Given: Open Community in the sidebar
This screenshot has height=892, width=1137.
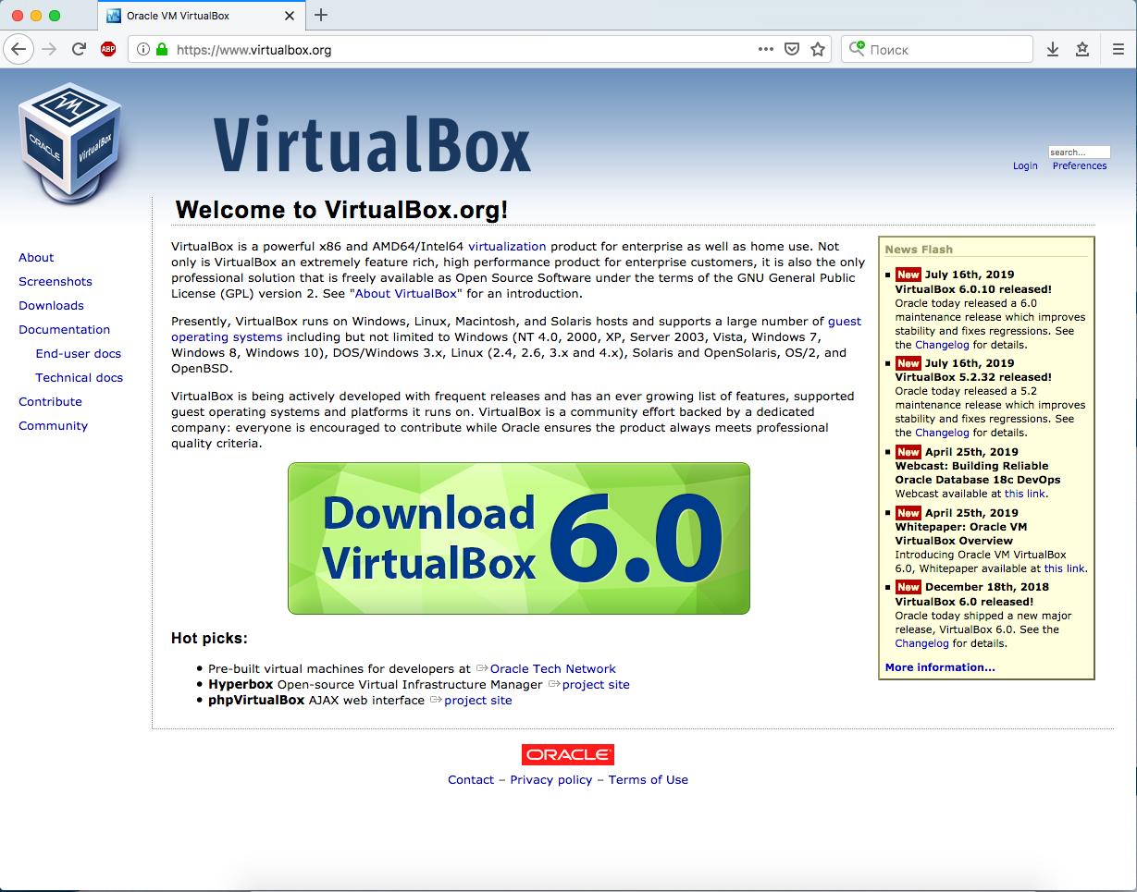Looking at the screenshot, I should coord(53,425).
